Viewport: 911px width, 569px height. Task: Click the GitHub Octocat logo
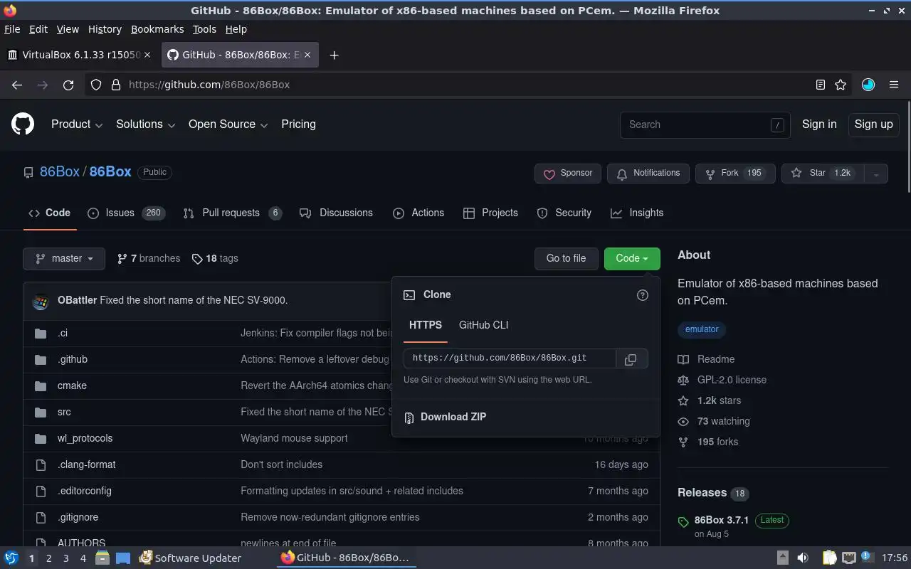pos(23,124)
